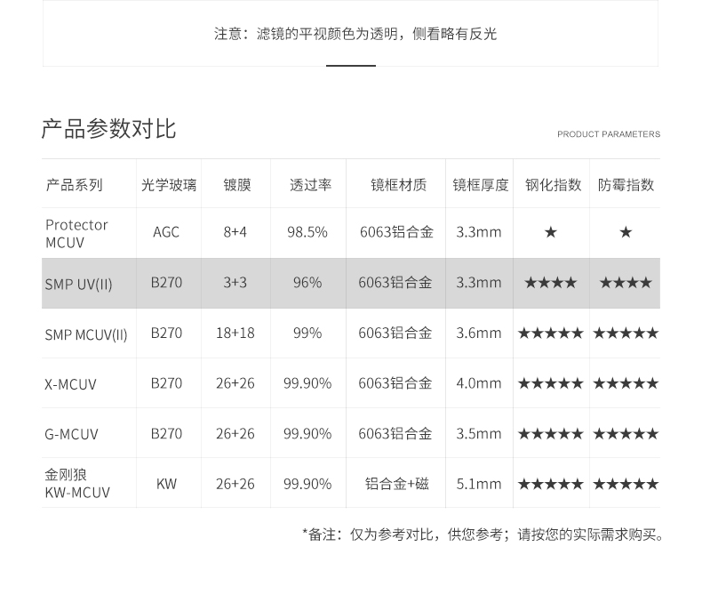Click the 镜框厚度 column header
702x595 pixels.
point(481,185)
